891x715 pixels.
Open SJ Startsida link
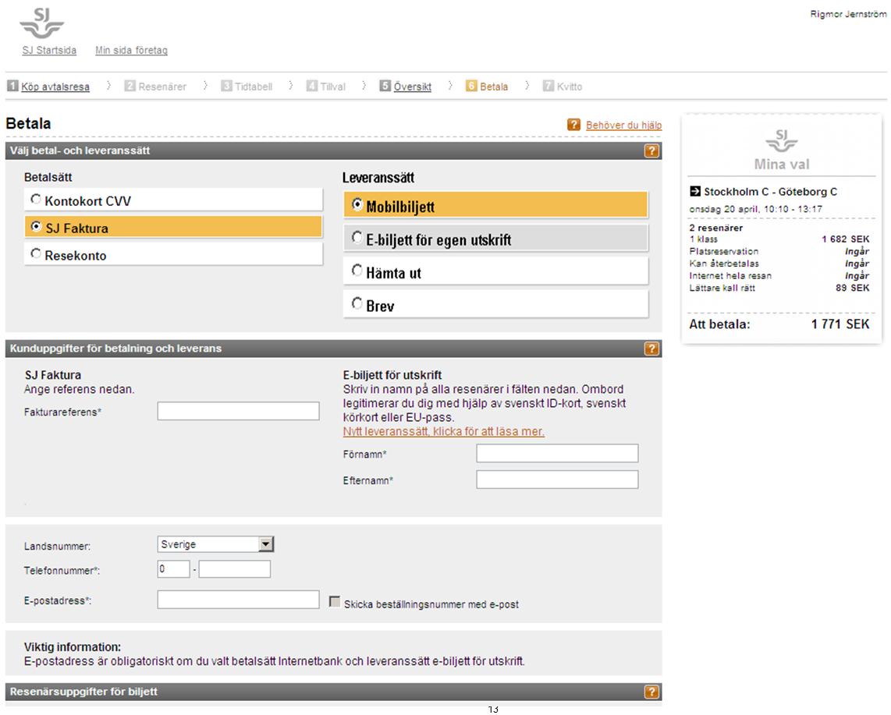click(x=49, y=51)
